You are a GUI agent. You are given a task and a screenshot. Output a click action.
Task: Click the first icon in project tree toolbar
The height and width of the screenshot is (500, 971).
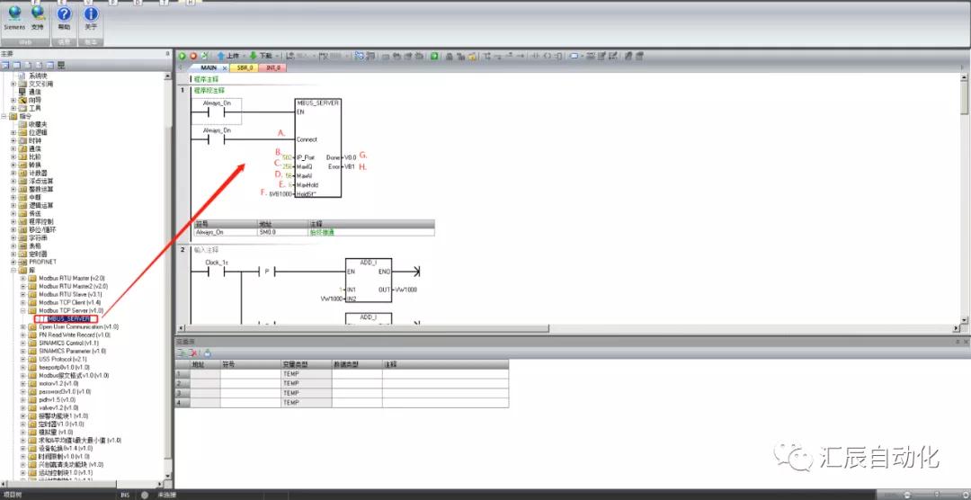point(5,65)
